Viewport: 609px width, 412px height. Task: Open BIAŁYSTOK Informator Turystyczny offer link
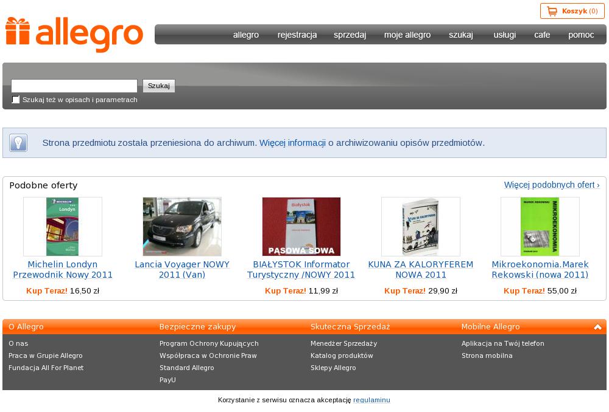pyautogui.click(x=301, y=269)
